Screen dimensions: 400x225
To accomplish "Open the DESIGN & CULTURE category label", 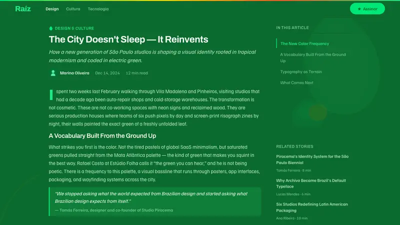I will coord(74,28).
